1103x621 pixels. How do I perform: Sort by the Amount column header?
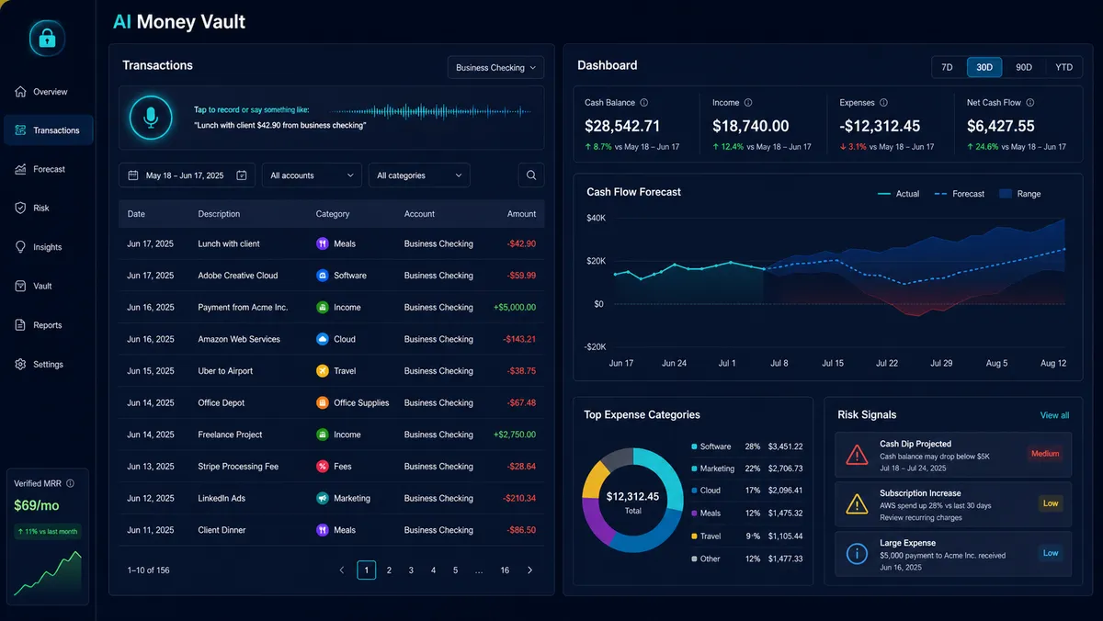coord(521,214)
